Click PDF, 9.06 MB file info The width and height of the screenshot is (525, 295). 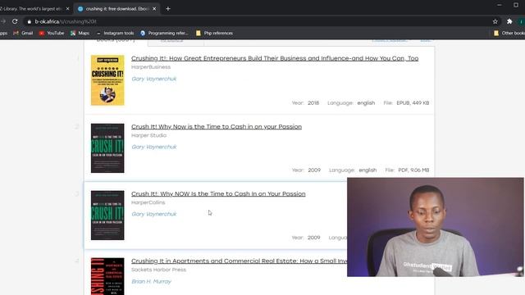point(413,170)
